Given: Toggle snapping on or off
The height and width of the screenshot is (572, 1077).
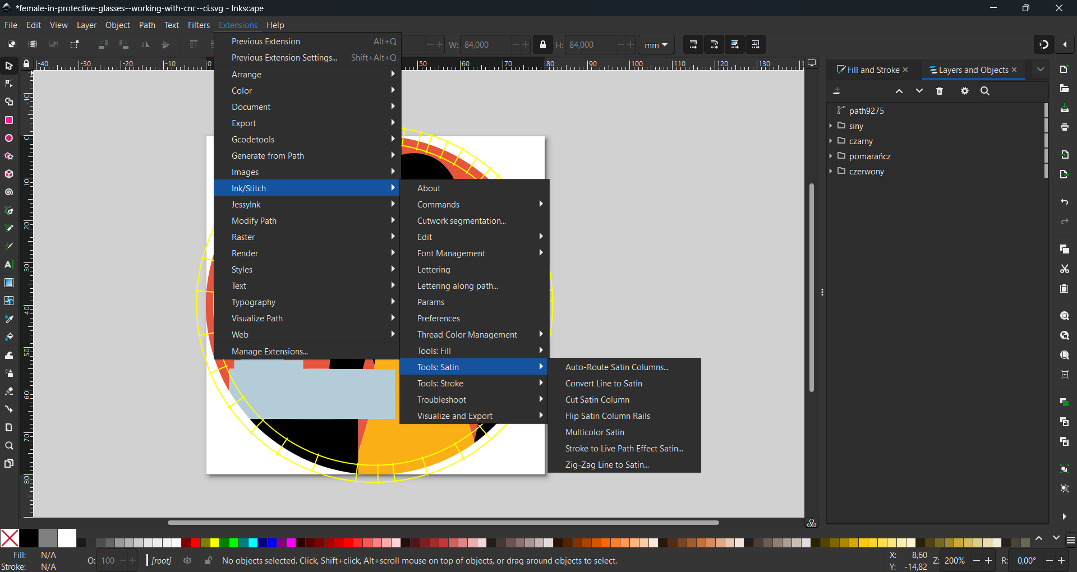Looking at the screenshot, I should pyautogui.click(x=1044, y=44).
